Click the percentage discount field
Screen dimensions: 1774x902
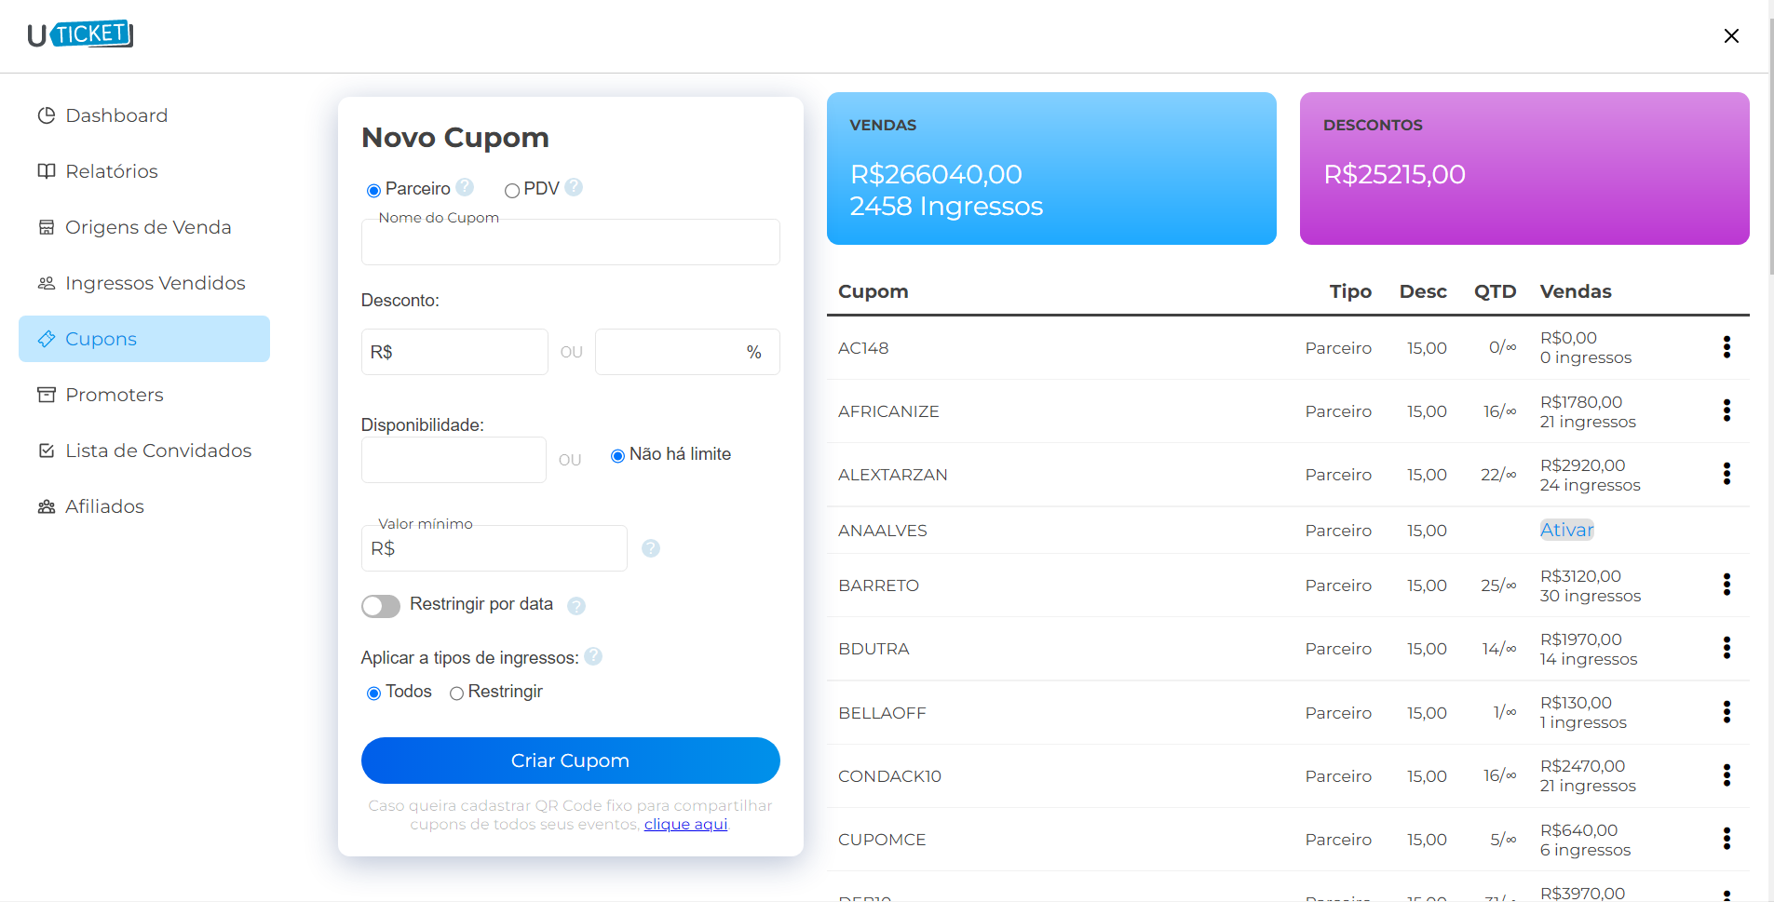pos(686,351)
